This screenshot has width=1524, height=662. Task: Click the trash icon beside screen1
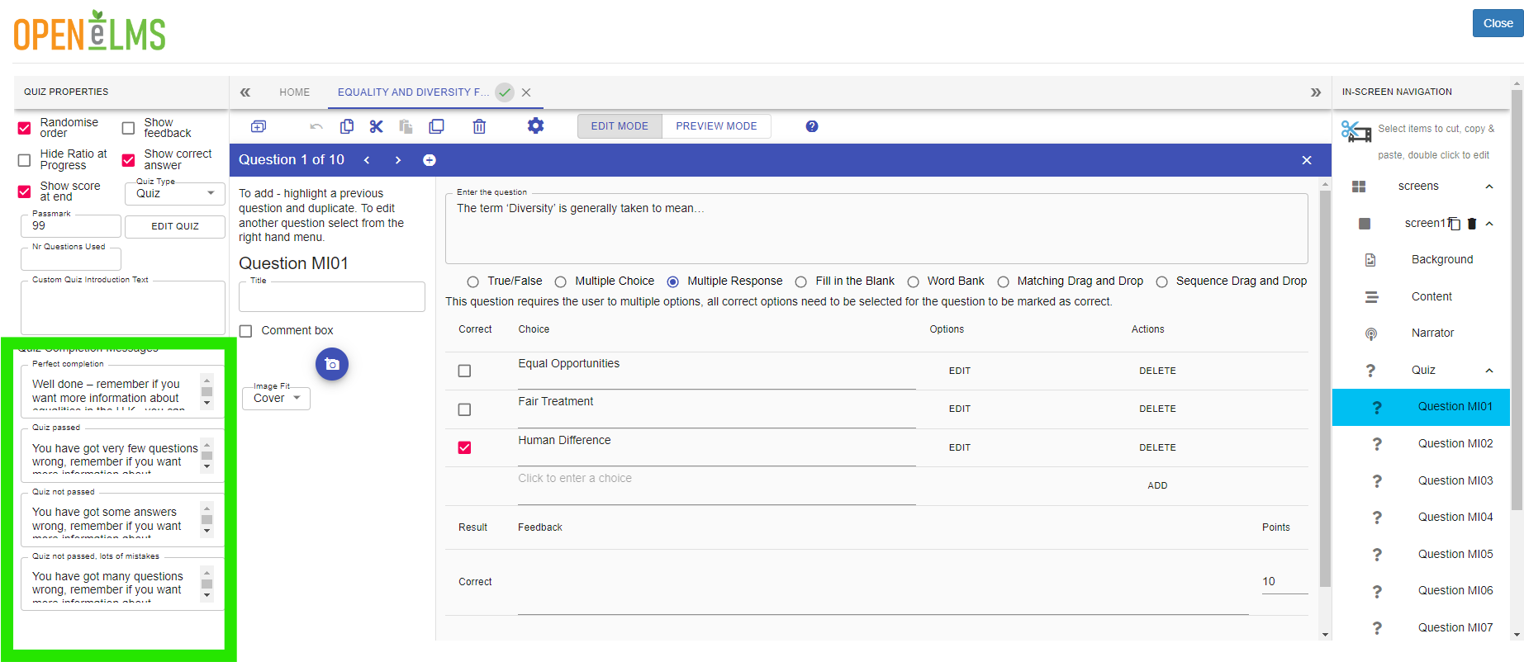1472,224
